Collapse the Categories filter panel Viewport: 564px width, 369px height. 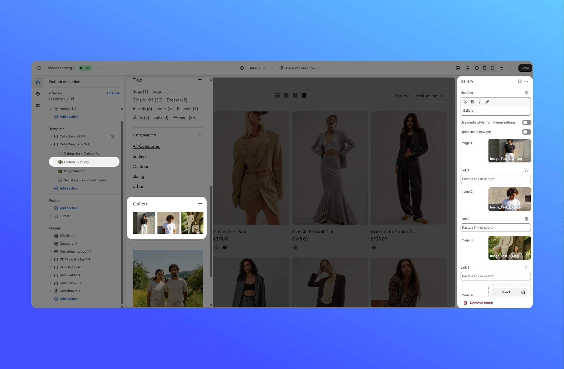pyautogui.click(x=200, y=135)
